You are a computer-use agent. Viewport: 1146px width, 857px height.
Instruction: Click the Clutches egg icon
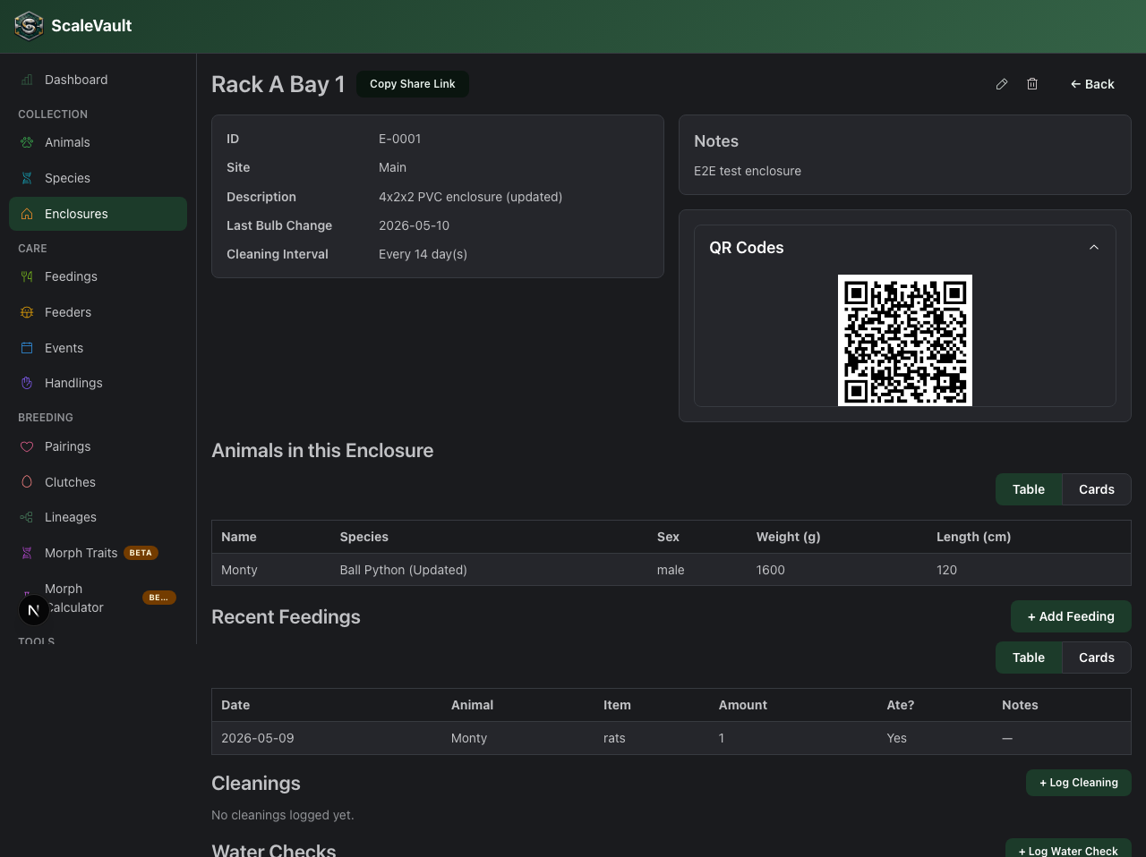pyautogui.click(x=27, y=482)
